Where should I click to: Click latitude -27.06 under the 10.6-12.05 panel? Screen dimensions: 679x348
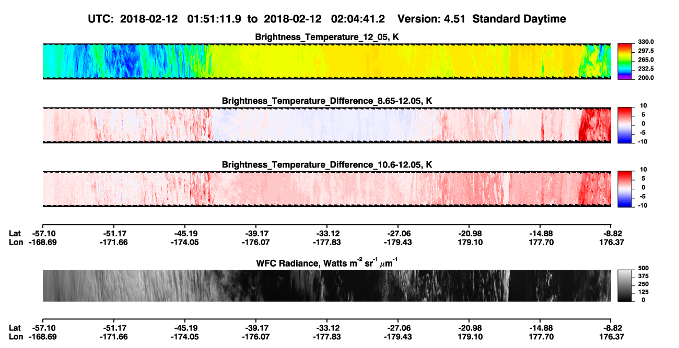tap(397, 233)
